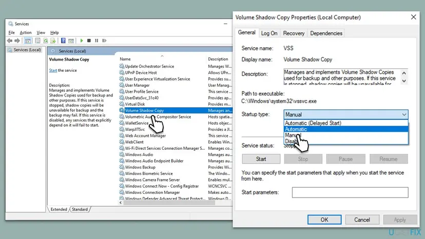The image size is (425, 239).
Task: Open the View menu in Services
Action: pyautogui.click(x=41, y=32)
